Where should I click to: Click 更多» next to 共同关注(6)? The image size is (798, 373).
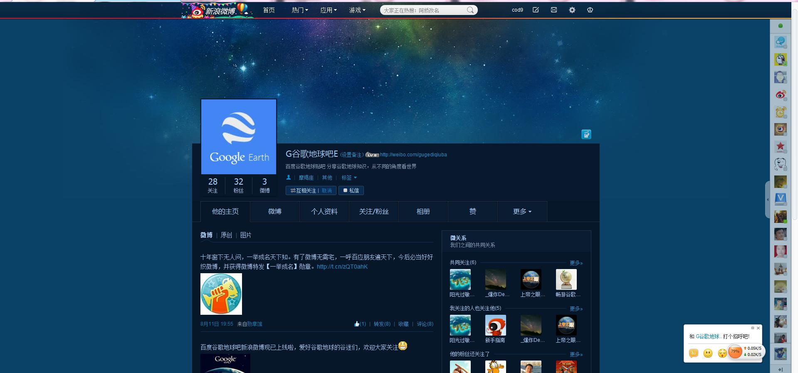(x=576, y=263)
